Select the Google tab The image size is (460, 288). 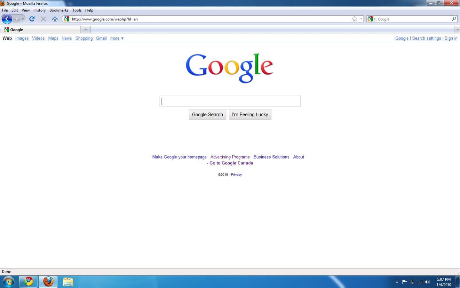[41, 30]
